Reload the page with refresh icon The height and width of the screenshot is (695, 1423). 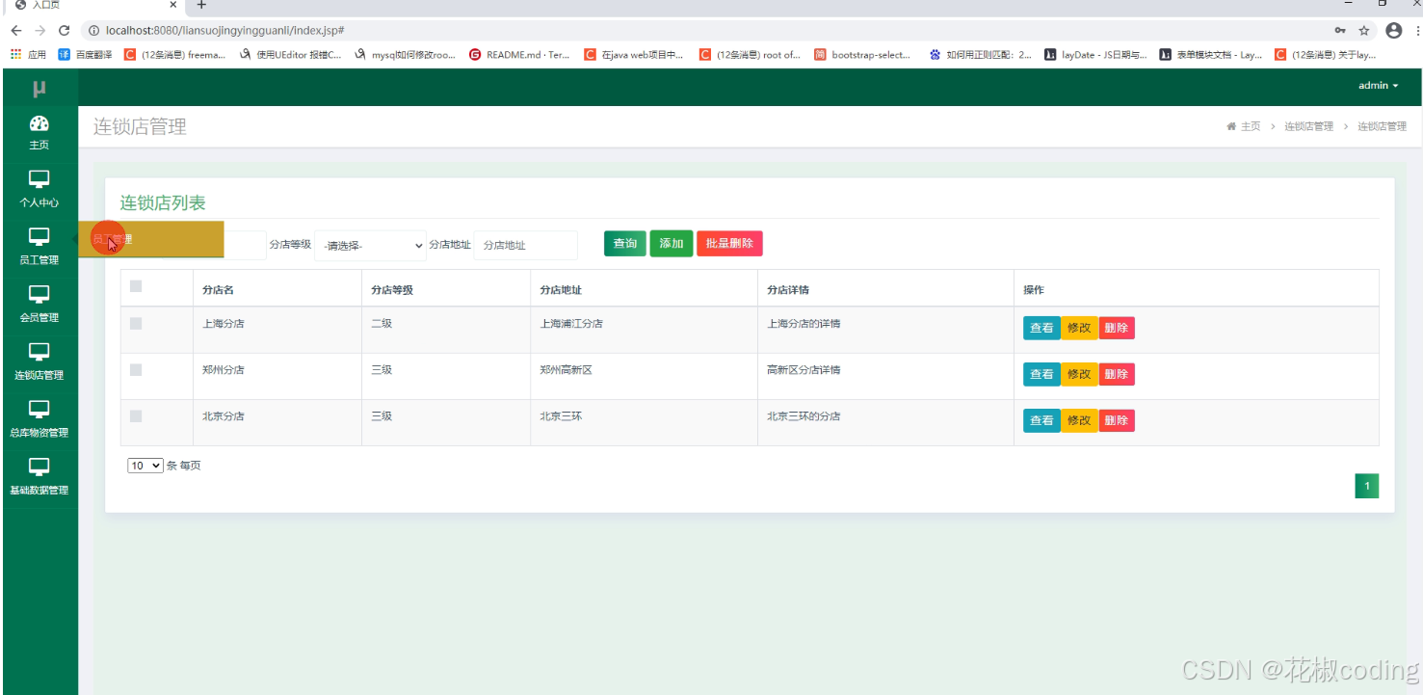[64, 31]
